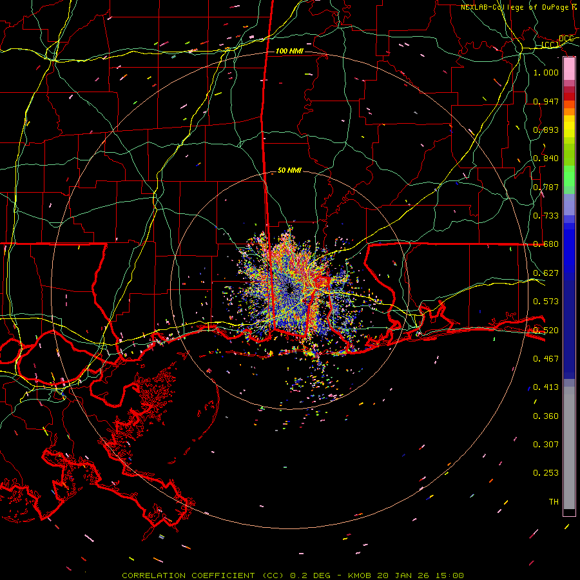Click the 50 NMI range ring label
This screenshot has width=580, height=580.
(x=289, y=170)
